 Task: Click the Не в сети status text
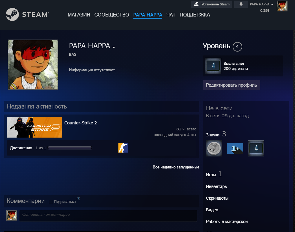[219, 108]
